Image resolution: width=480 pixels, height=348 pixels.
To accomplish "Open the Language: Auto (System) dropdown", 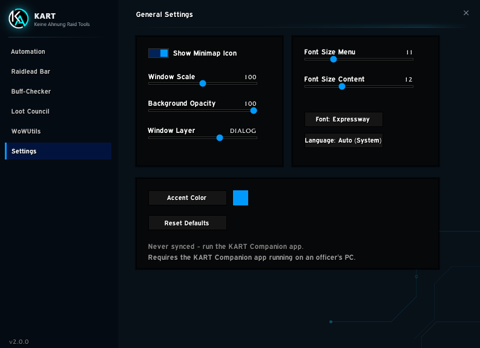I will pyautogui.click(x=343, y=141).
